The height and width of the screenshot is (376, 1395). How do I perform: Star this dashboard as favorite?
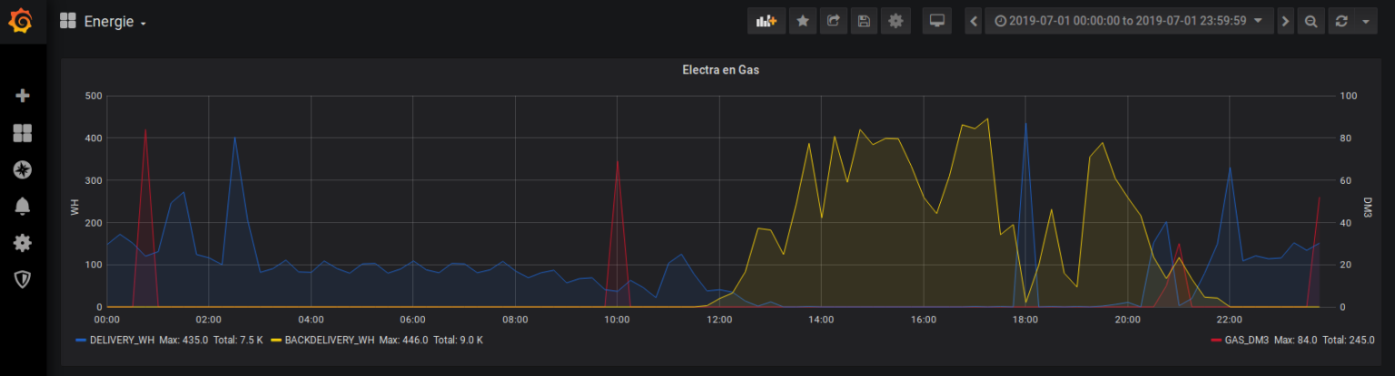[803, 21]
